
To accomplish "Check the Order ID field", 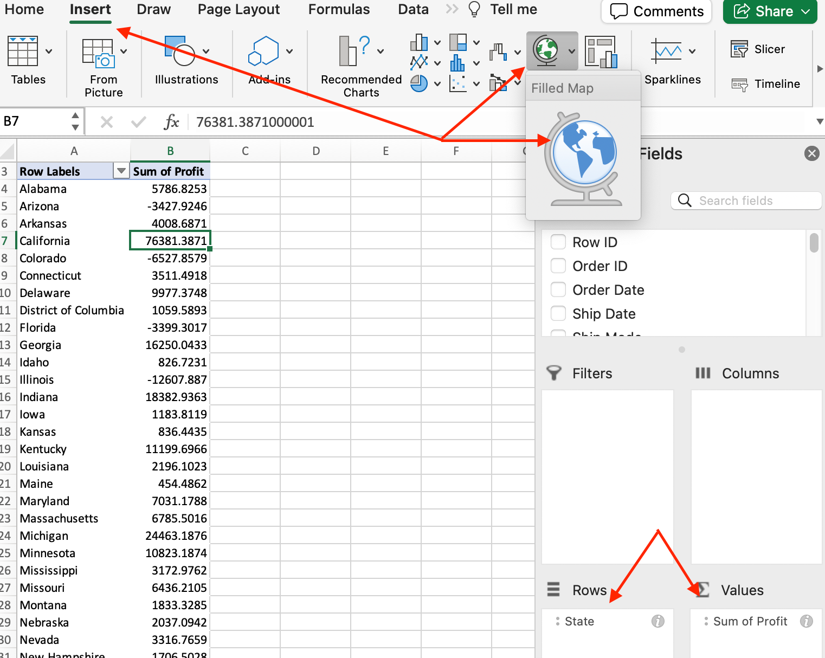I will [558, 266].
